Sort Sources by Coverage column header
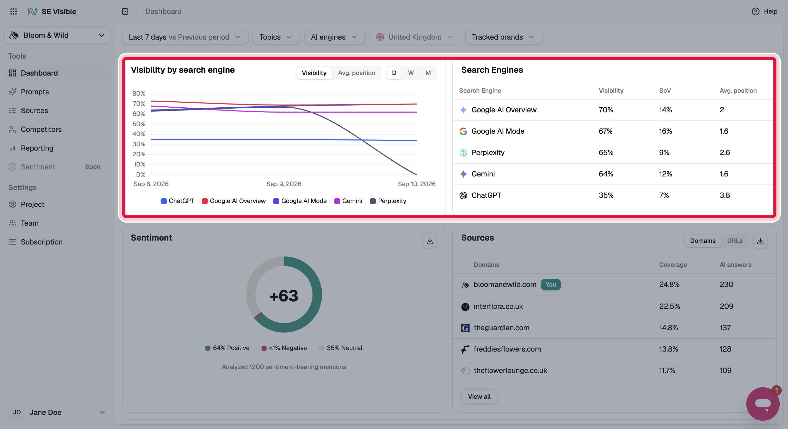The image size is (788, 429). pos(673,265)
